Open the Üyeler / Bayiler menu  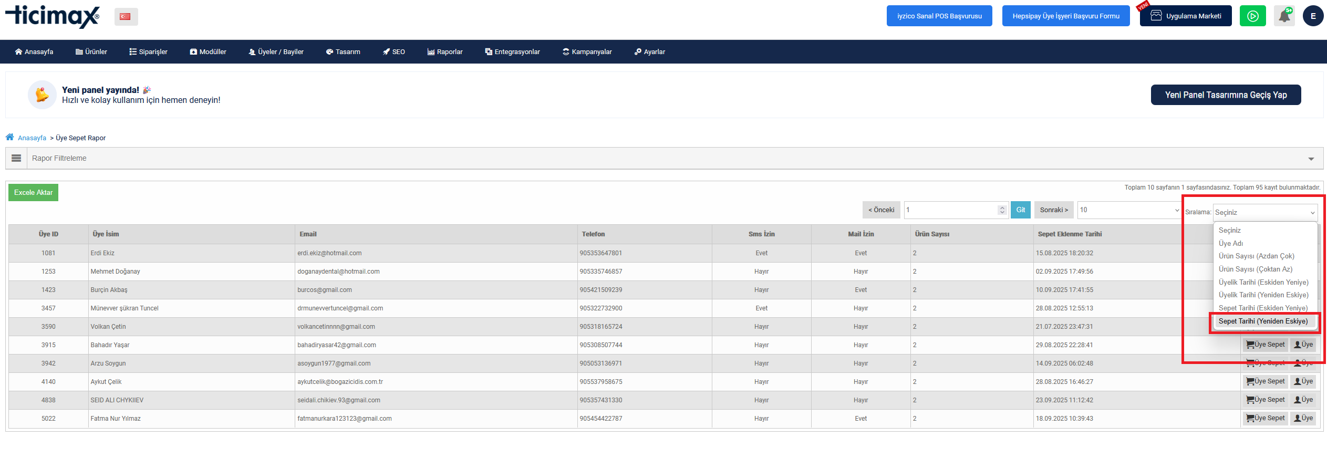click(x=276, y=52)
